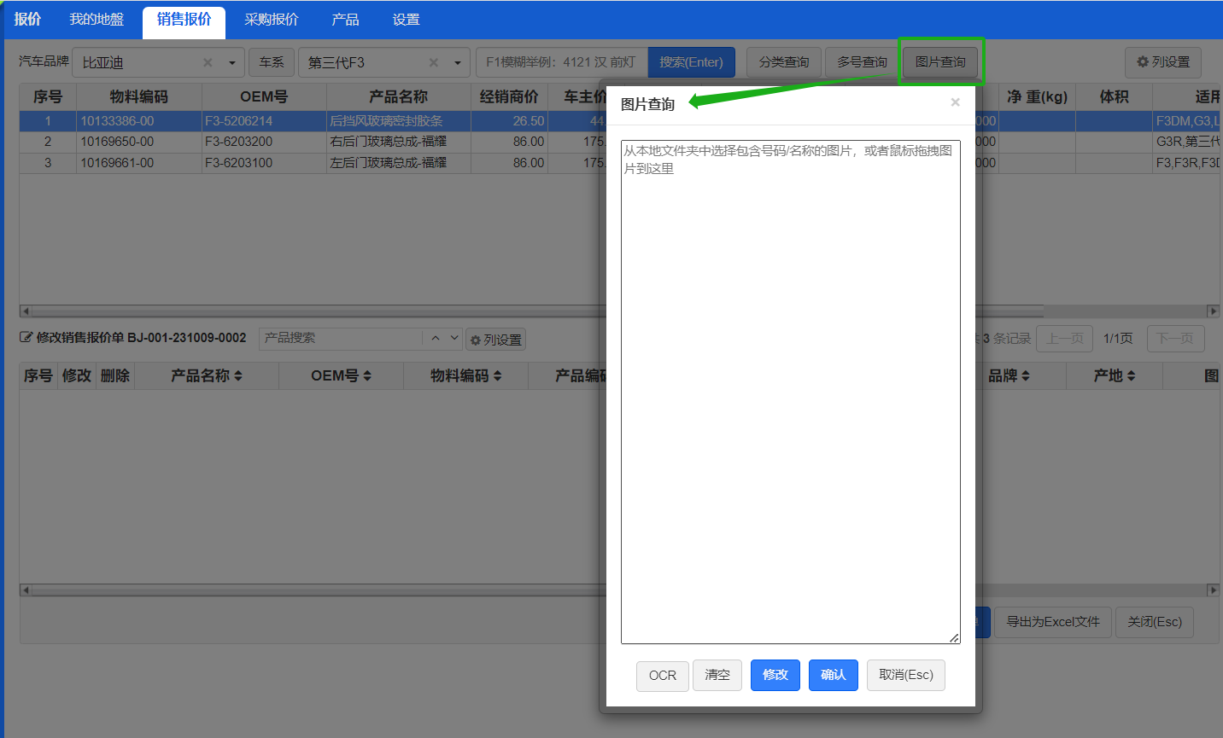This screenshot has height=738, width=1223.
Task: Click the 清空 button in dialog
Action: 717,675
